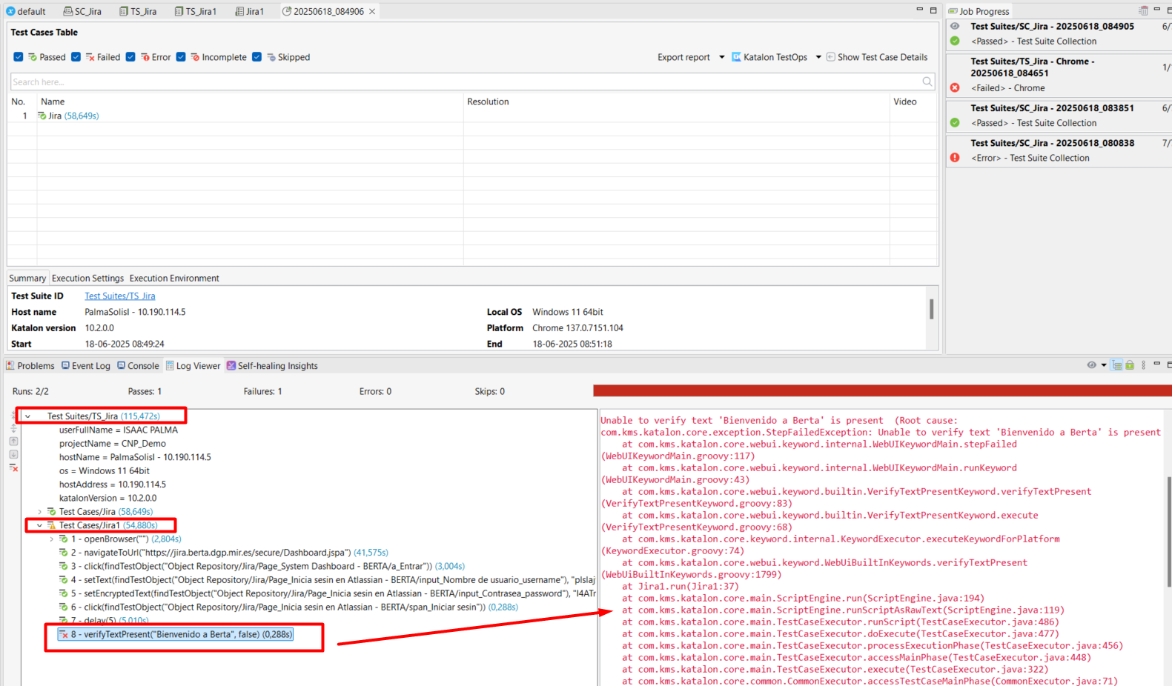Open the dropdown arrow next to Log Viewer eye

click(x=1104, y=365)
